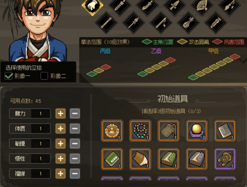Image resolution: width=247 pixels, height=187 pixels.
Task: Decrease 体质 with the minus button
Action: click(x=75, y=129)
